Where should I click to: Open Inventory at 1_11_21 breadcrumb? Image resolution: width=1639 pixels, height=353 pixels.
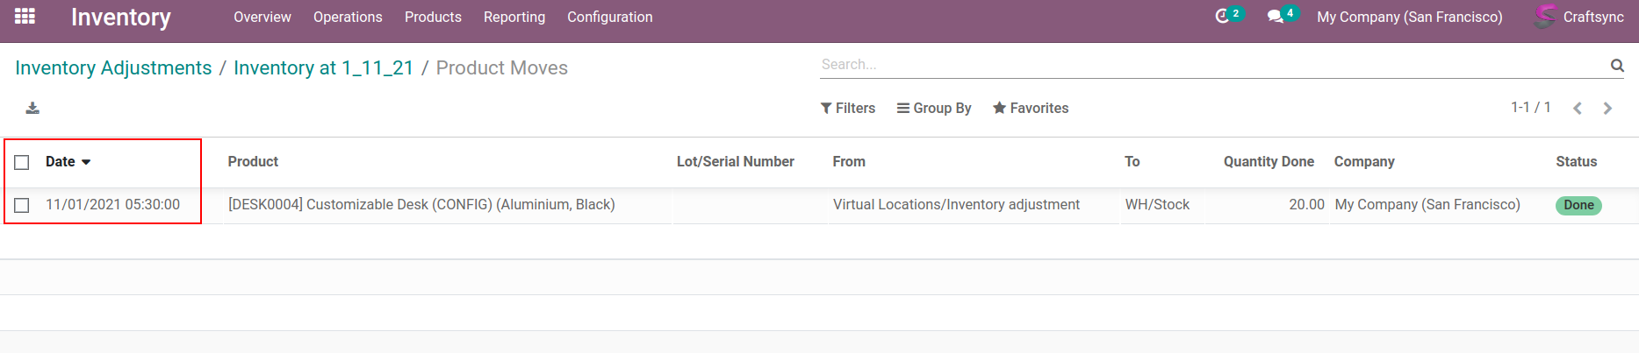point(323,67)
